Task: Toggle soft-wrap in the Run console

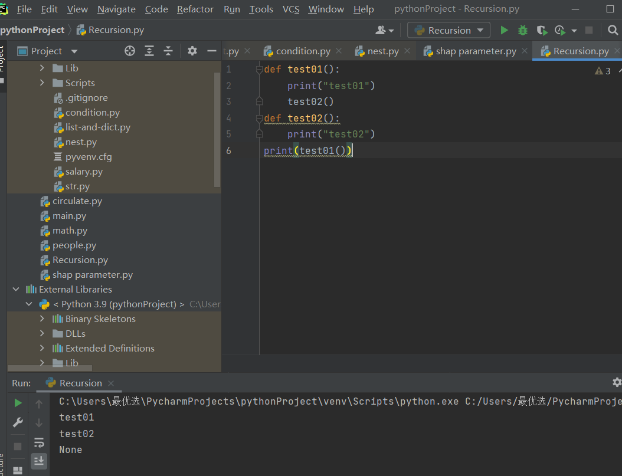Action: pos(39,442)
